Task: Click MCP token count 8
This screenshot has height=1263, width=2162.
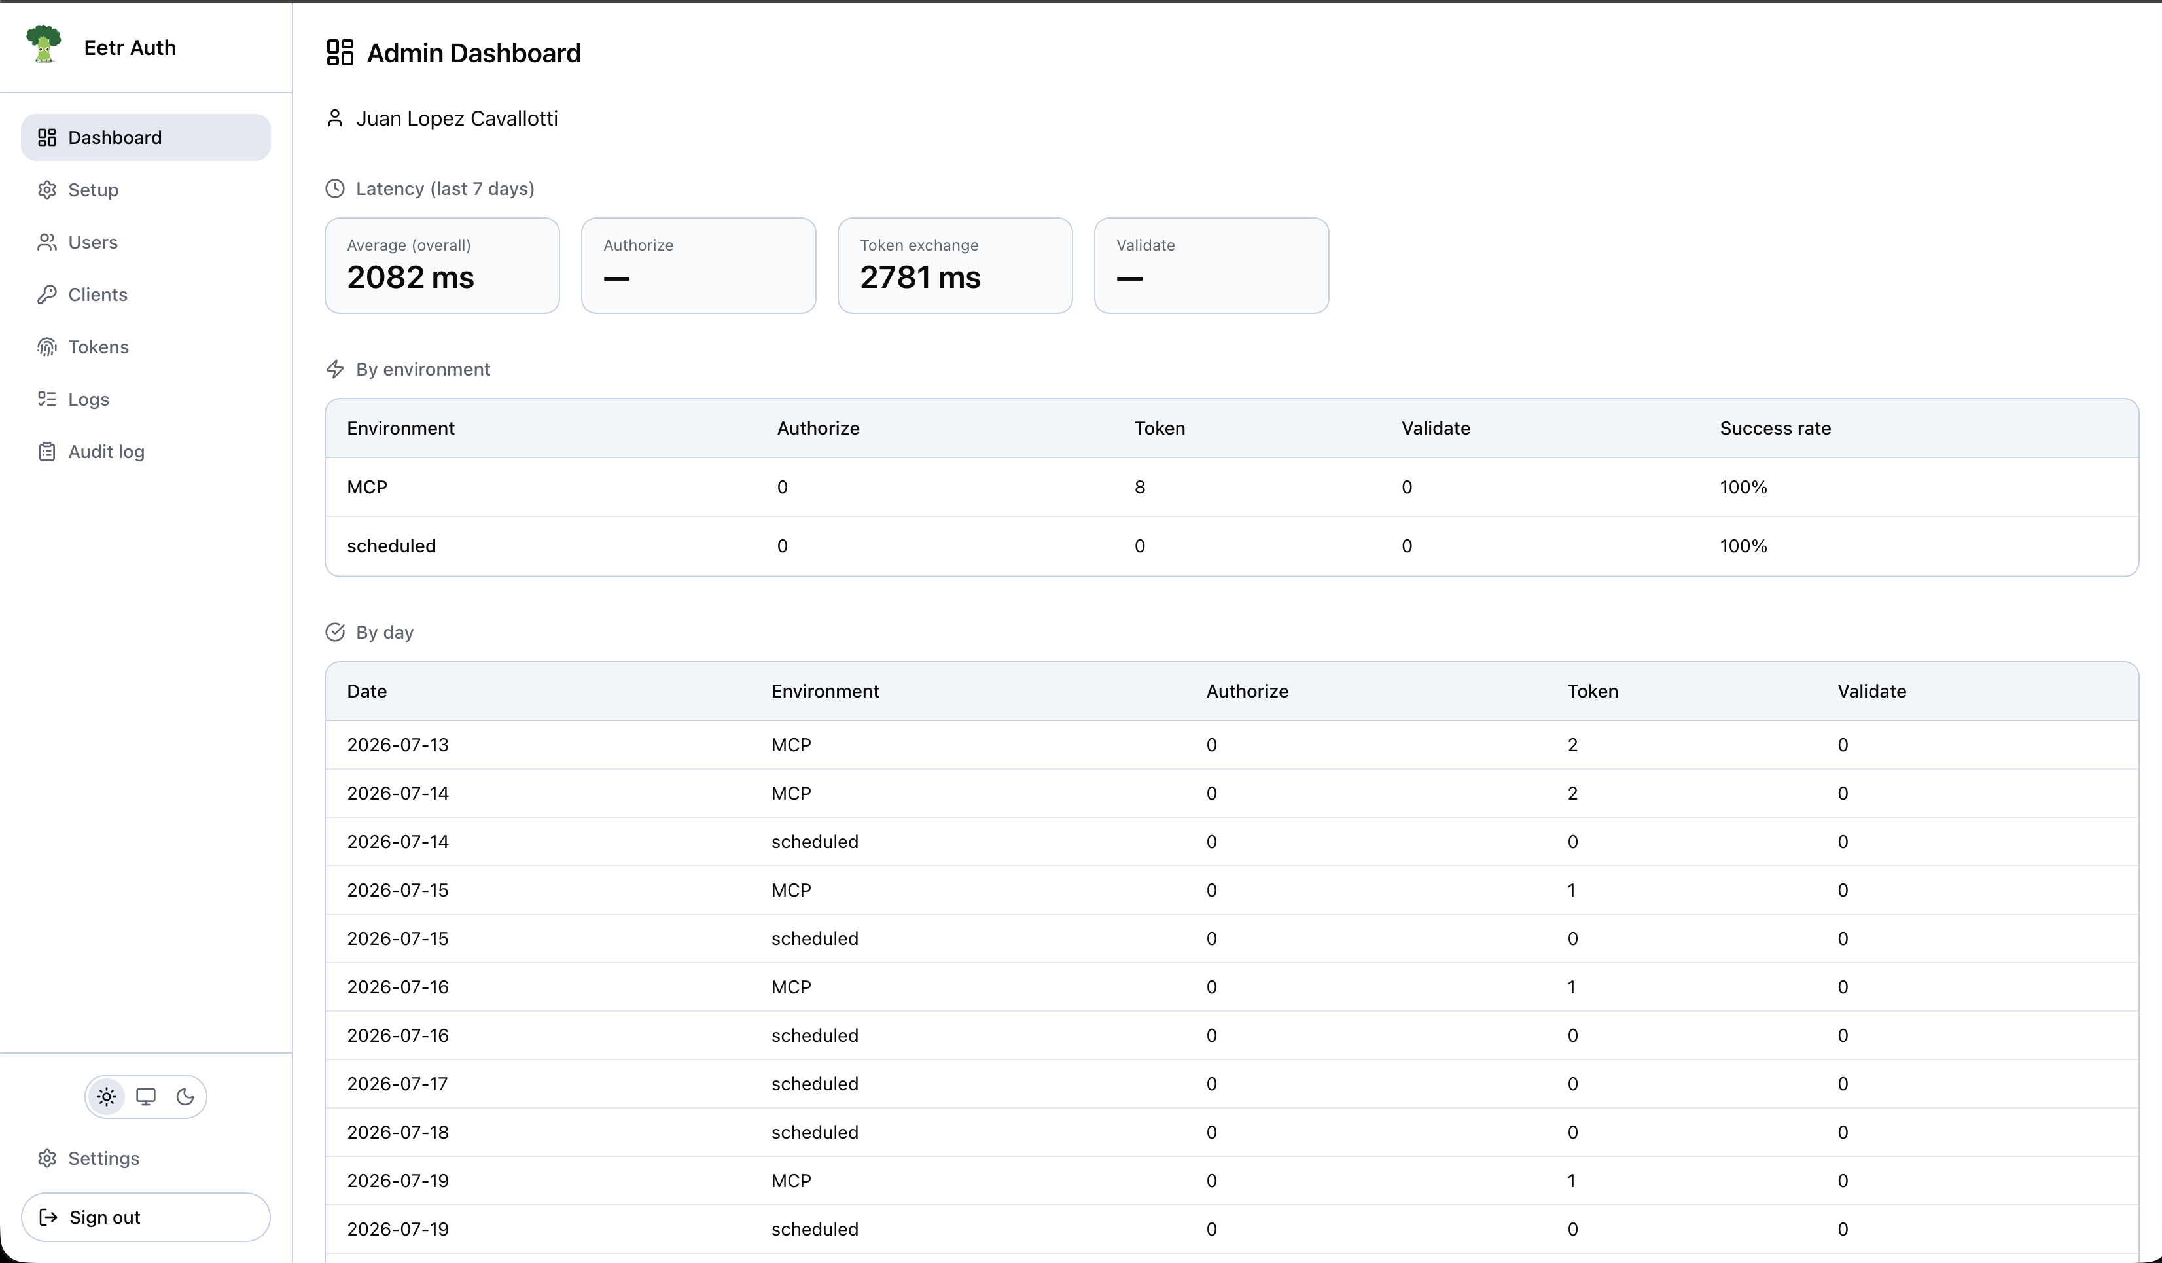Action: pyautogui.click(x=1139, y=486)
